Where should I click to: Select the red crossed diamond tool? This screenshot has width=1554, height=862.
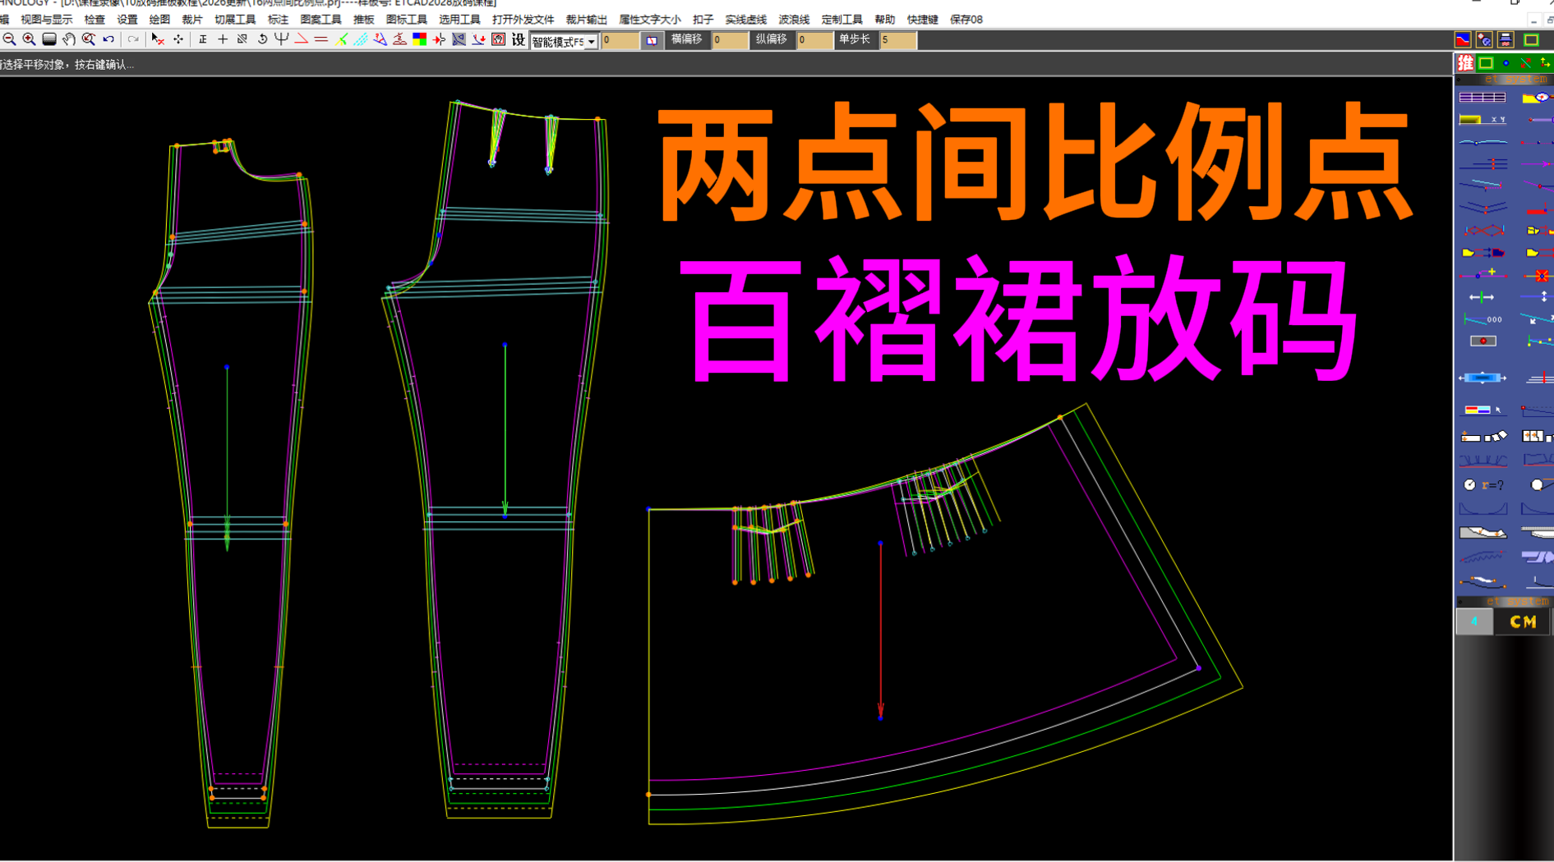[x=1483, y=231]
